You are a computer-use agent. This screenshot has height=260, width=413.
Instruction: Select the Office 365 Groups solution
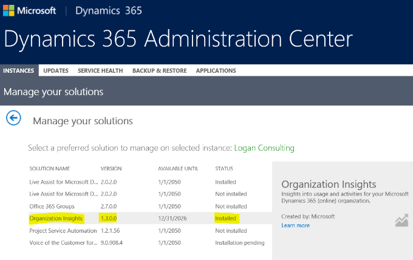coord(52,207)
